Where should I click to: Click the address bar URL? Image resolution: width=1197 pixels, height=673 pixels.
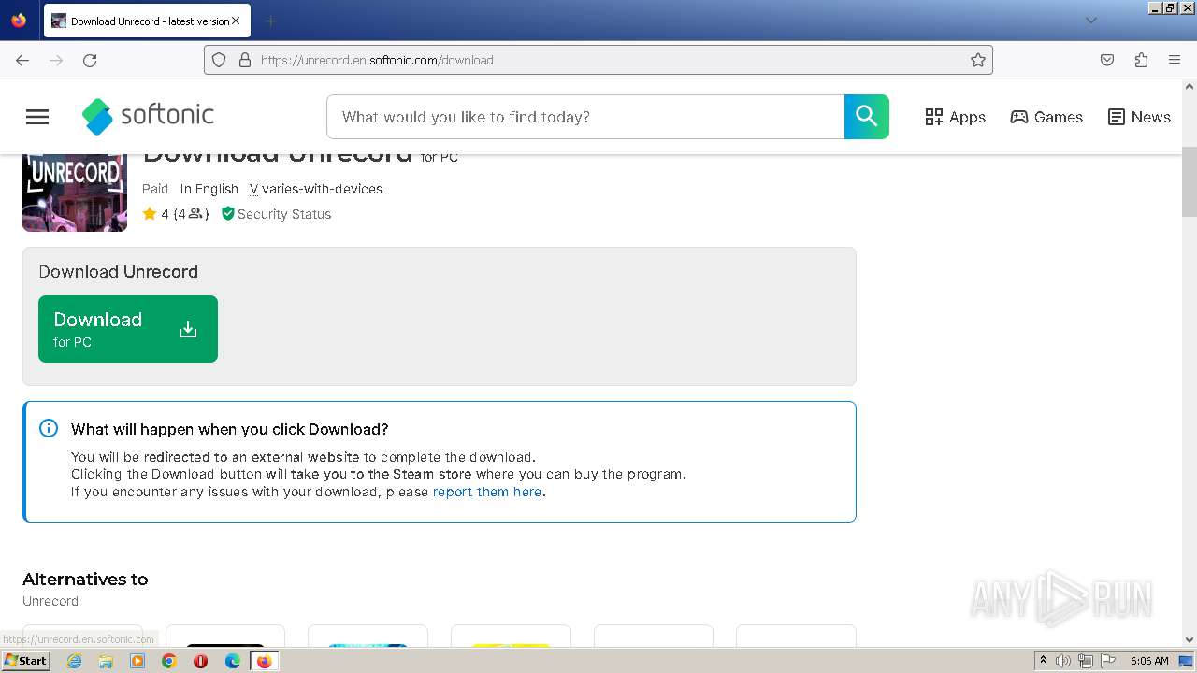pyautogui.click(x=377, y=60)
